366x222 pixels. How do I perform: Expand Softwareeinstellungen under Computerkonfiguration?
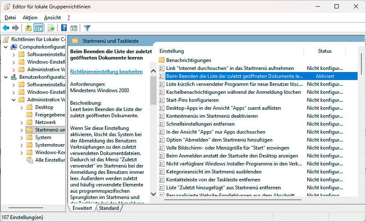point(13,55)
